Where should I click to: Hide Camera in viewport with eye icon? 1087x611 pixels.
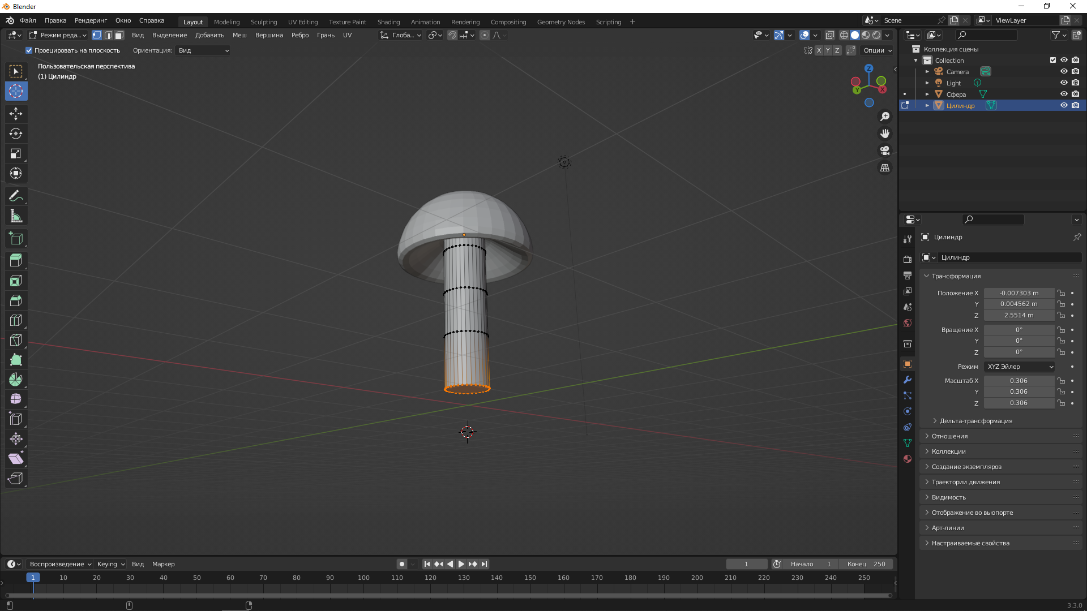point(1064,71)
